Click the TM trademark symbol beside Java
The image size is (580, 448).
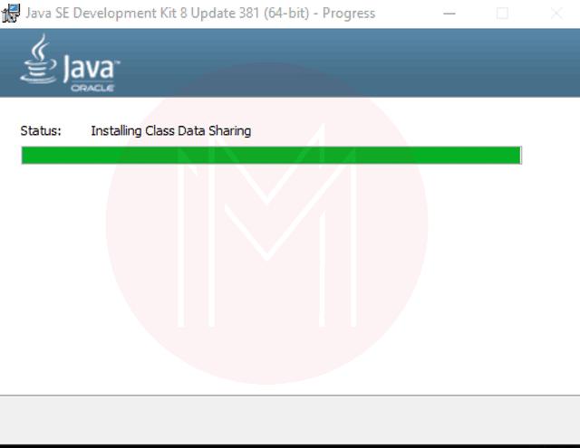point(117,62)
